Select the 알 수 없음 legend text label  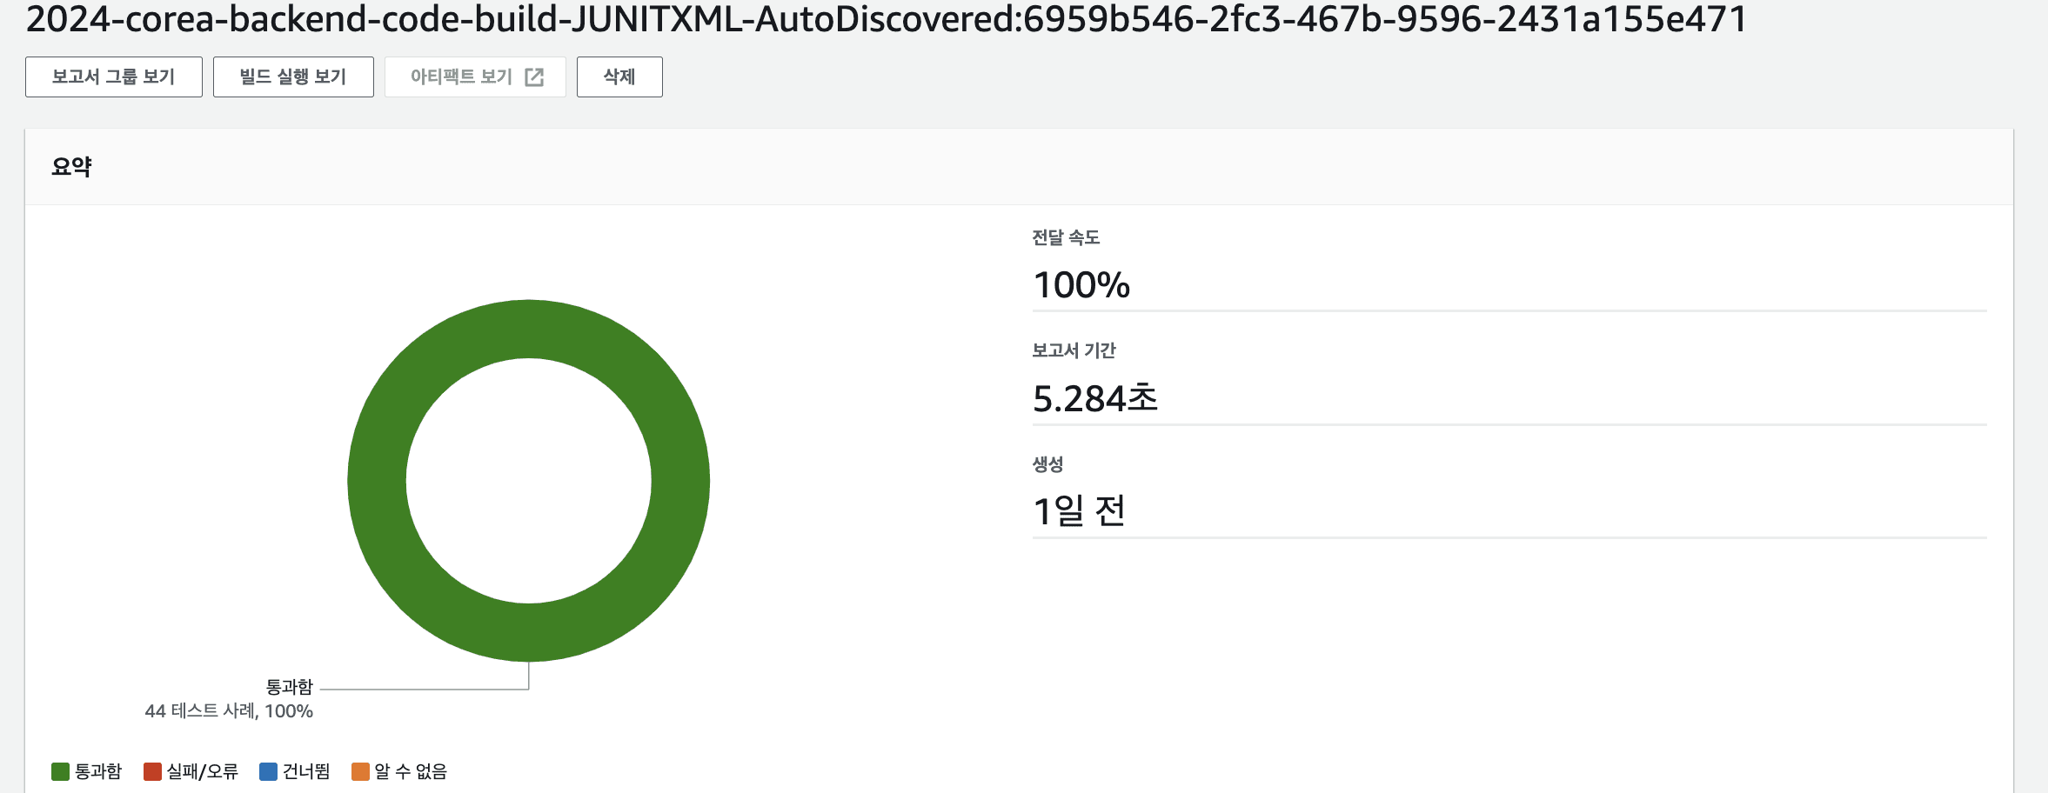click(x=411, y=771)
